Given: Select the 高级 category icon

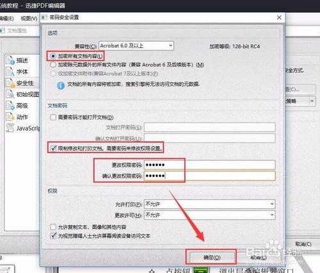Looking at the screenshot, I should pyautogui.click(x=10, y=106).
